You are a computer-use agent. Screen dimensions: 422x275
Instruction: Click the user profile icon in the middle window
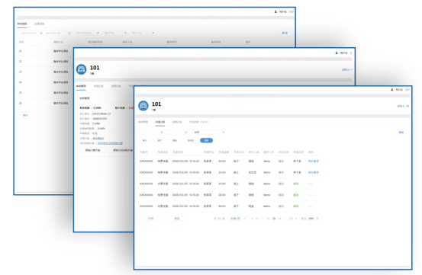point(337,53)
